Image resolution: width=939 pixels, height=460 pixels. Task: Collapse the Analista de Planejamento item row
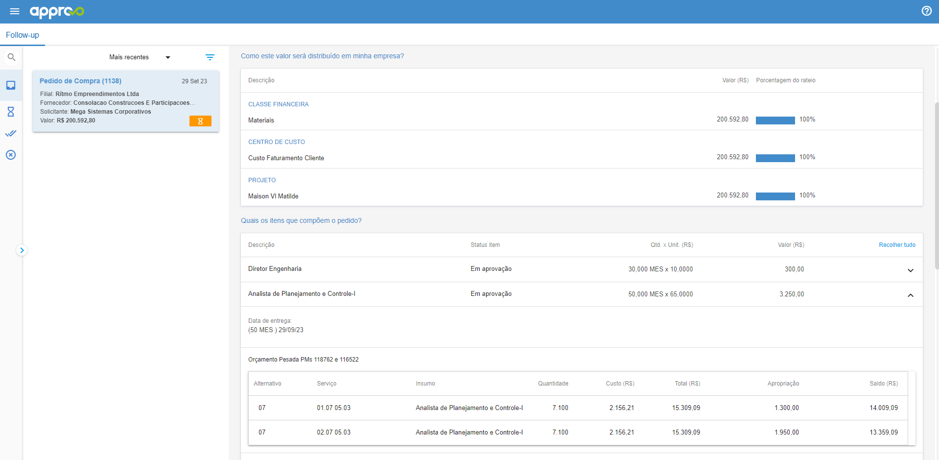[910, 295]
